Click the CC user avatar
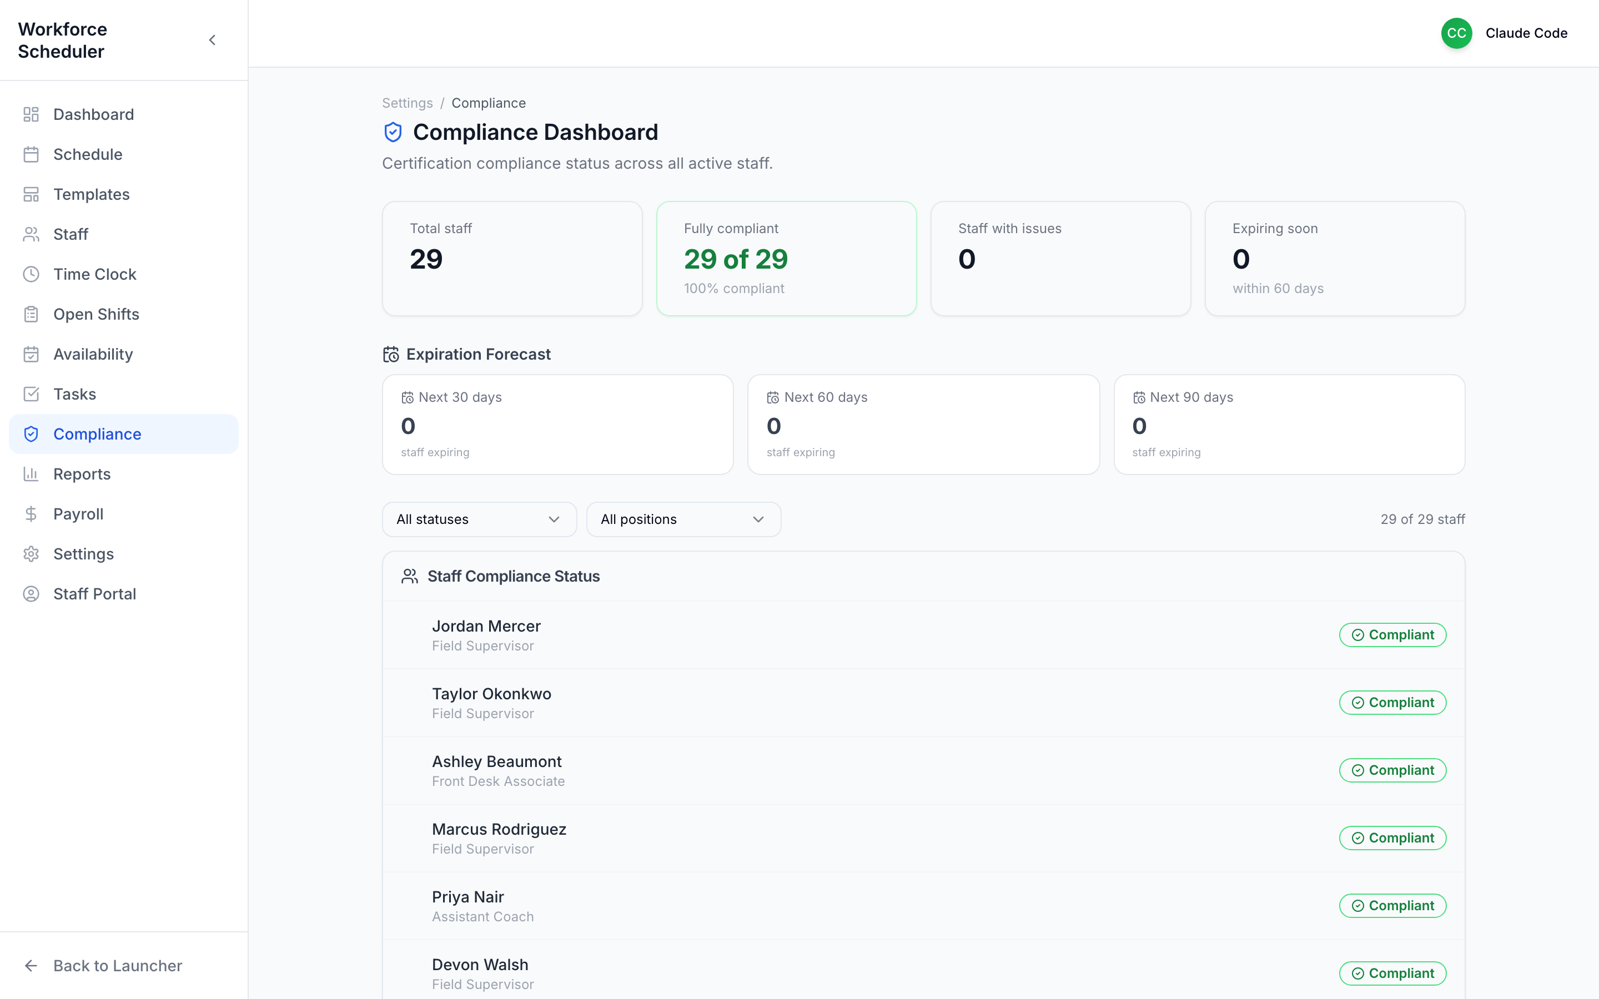 pyautogui.click(x=1456, y=33)
